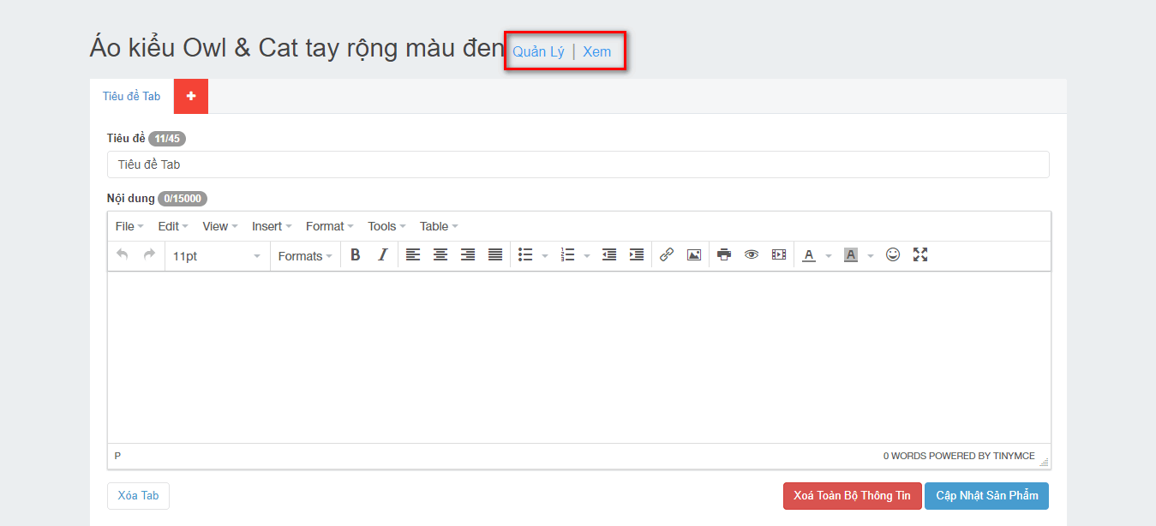Add a new tab with the plus button
1156x526 pixels.
click(191, 96)
